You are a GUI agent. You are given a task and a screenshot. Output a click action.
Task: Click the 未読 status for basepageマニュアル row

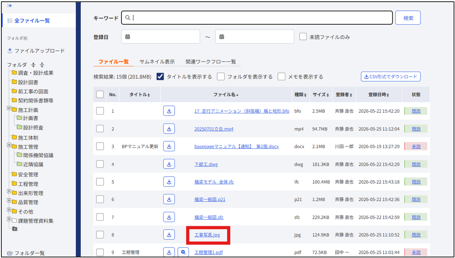416,146
